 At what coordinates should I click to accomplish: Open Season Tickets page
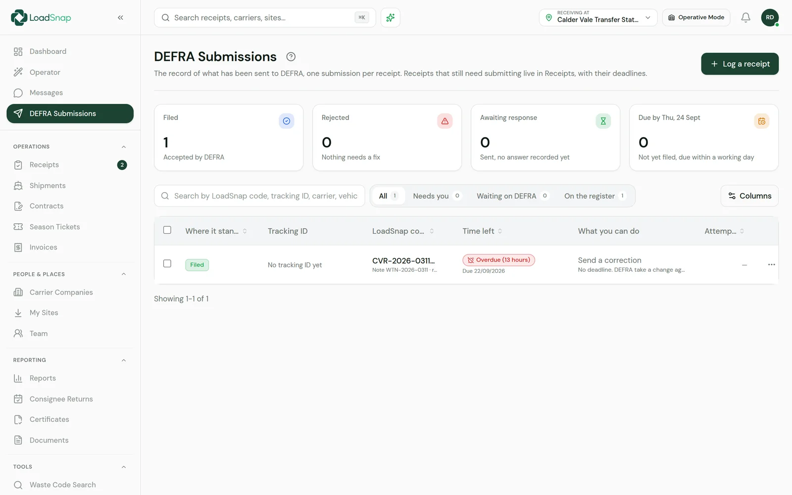pyautogui.click(x=70, y=227)
